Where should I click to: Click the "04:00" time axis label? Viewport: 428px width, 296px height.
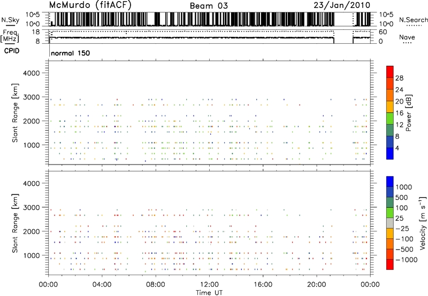click(x=102, y=285)
